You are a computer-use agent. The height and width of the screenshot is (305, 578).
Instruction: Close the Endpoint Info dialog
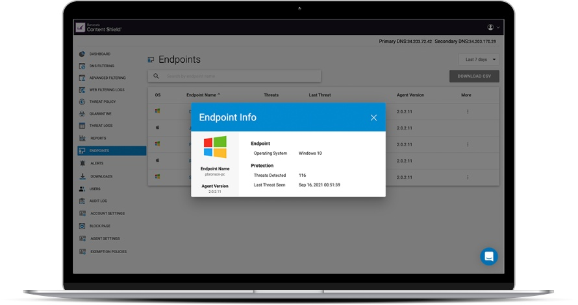[x=373, y=118]
